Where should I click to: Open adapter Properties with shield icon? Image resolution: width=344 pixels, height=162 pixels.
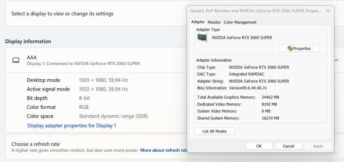coord(299,48)
